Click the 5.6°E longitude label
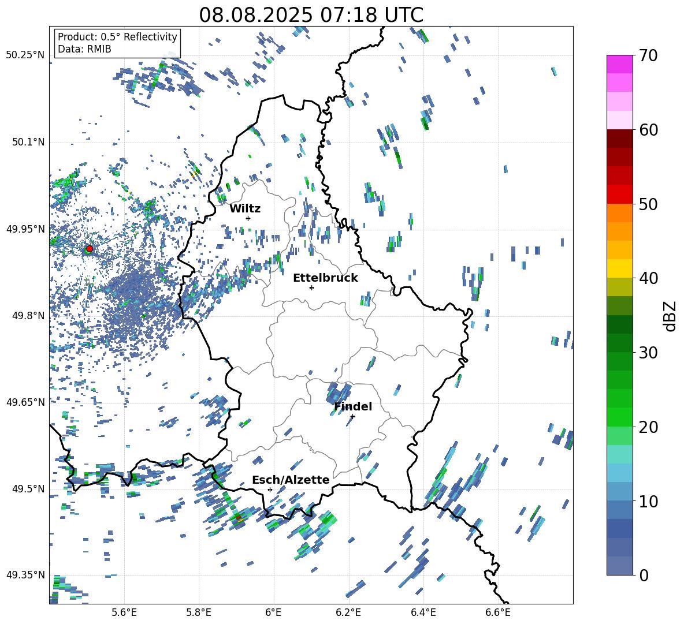The image size is (684, 624). click(x=124, y=613)
